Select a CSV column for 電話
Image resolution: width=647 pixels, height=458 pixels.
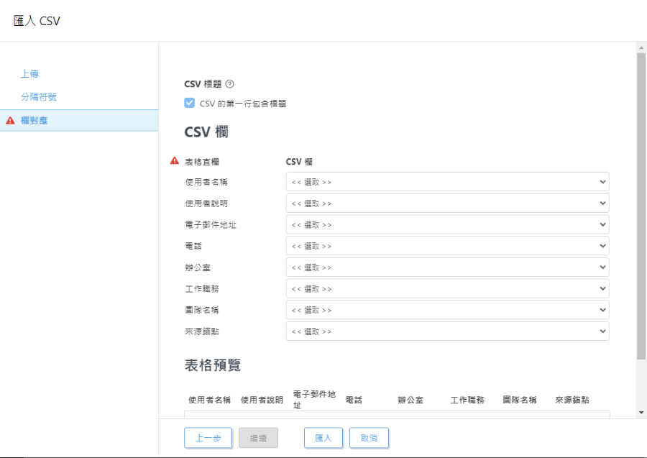(447, 246)
